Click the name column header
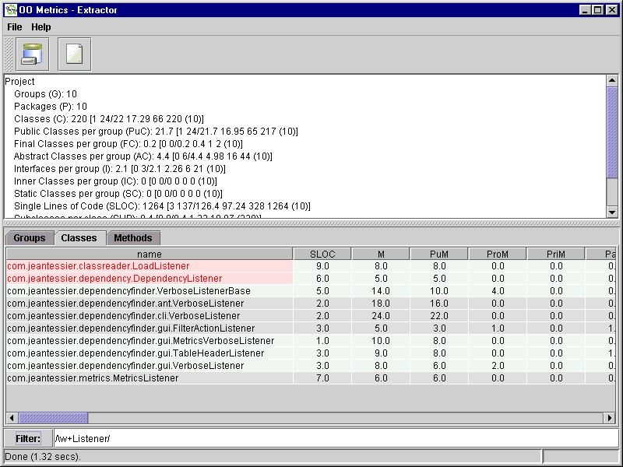The height and width of the screenshot is (467, 623). tap(150, 255)
